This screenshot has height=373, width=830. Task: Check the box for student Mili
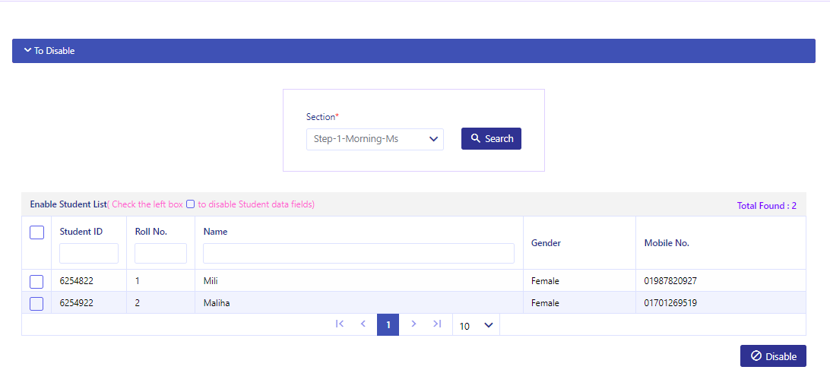36,282
